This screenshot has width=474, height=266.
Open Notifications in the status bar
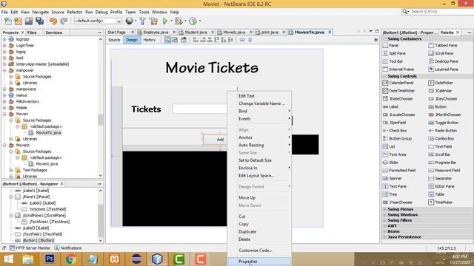68,248
